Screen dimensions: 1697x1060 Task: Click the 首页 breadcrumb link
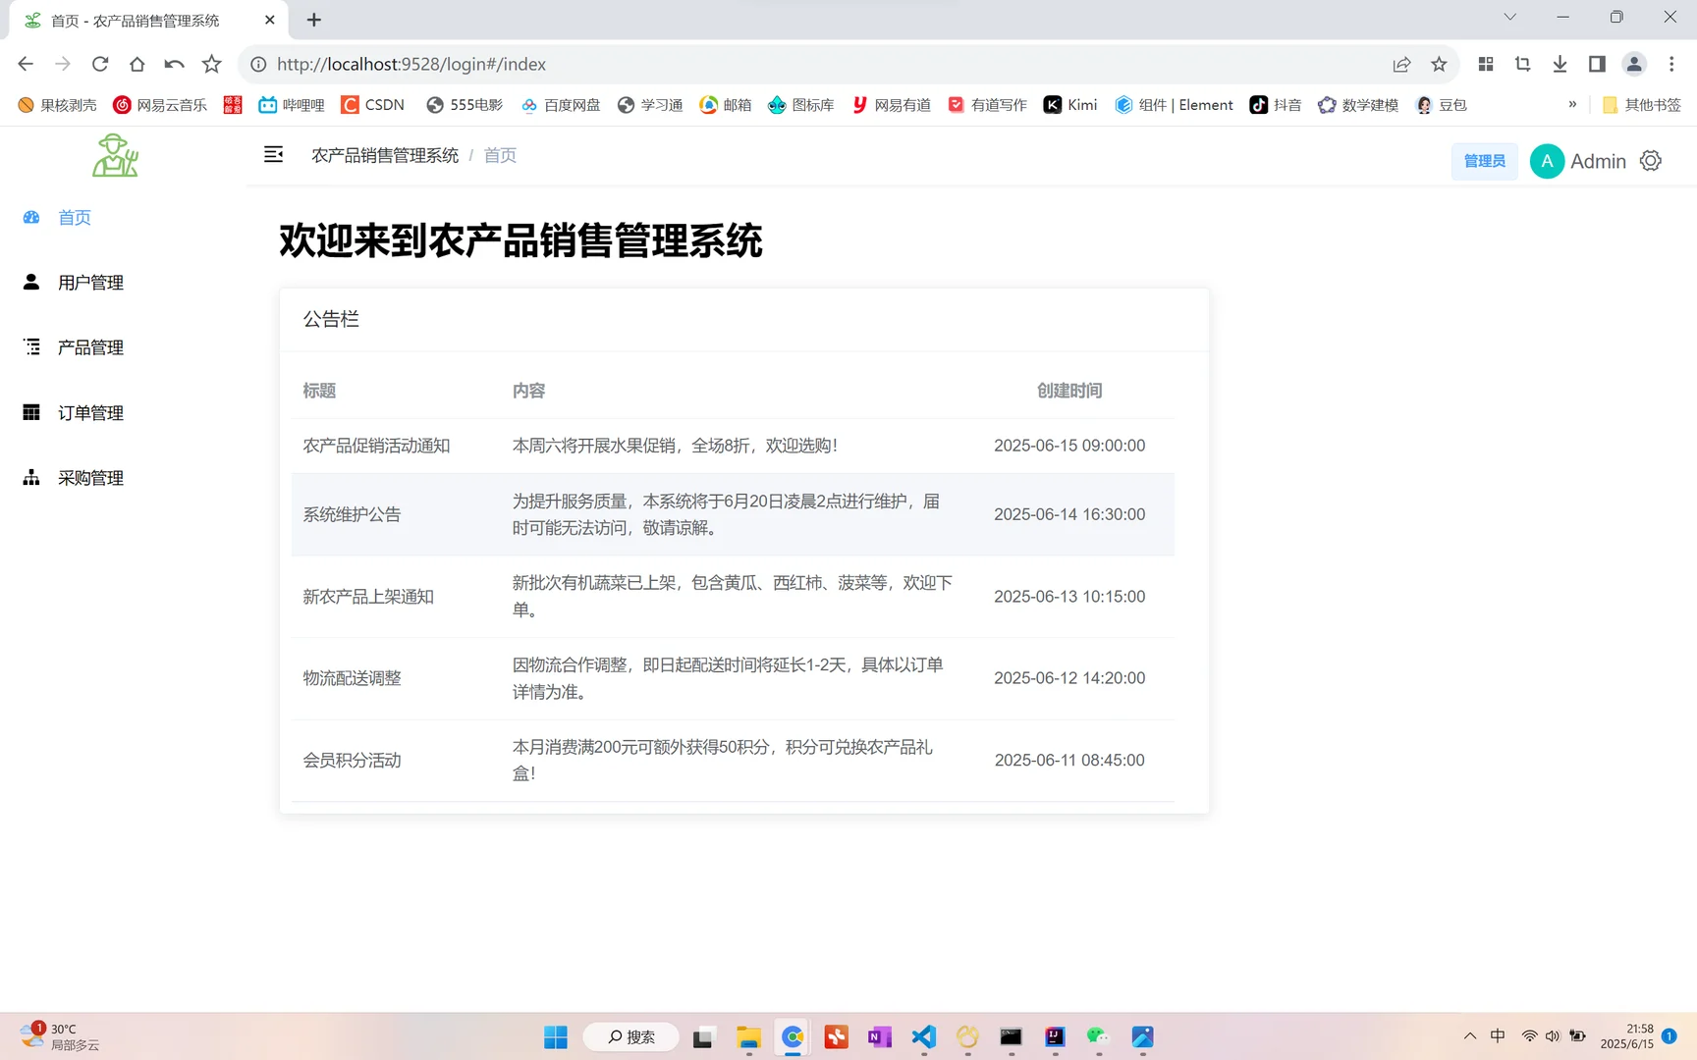[x=499, y=154]
